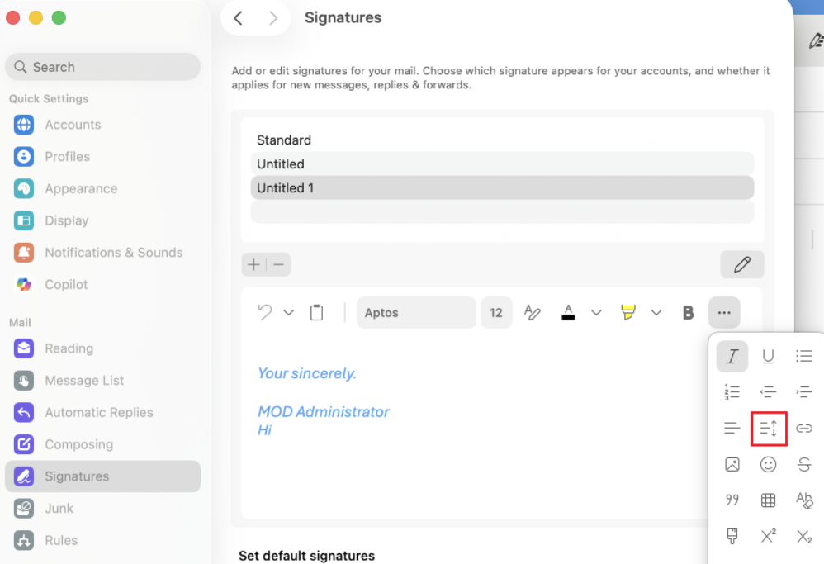Open the Composing settings section

(x=78, y=445)
